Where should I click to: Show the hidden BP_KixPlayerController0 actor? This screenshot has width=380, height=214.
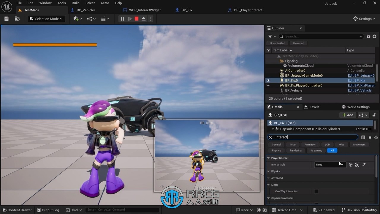click(x=268, y=85)
